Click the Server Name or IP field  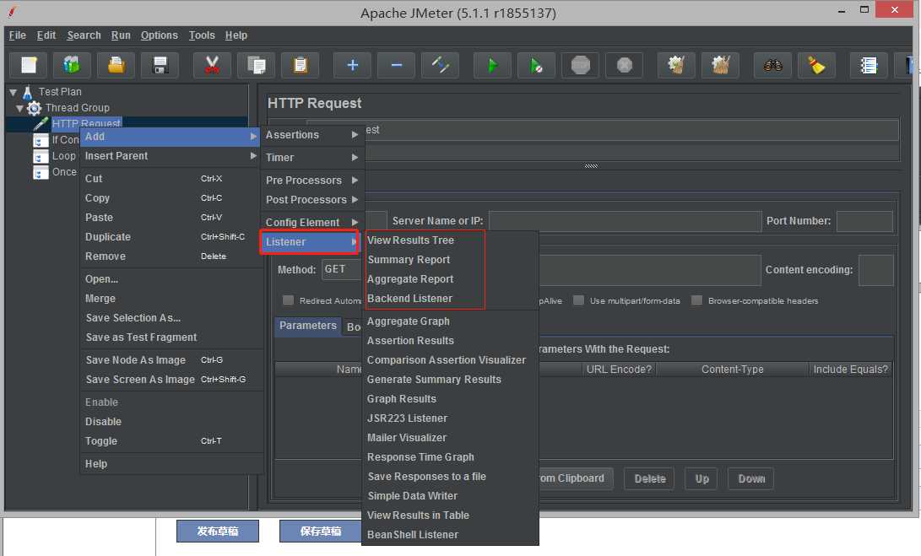(x=625, y=221)
